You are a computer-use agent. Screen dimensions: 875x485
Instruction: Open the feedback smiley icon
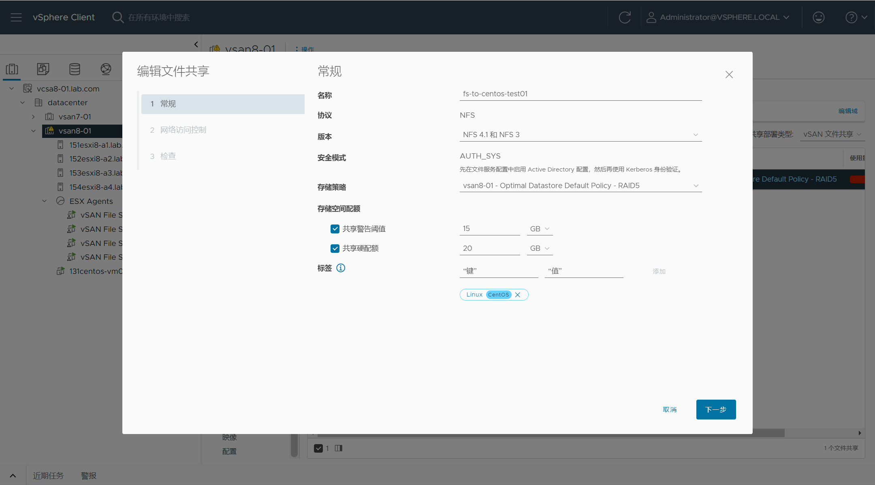click(819, 17)
